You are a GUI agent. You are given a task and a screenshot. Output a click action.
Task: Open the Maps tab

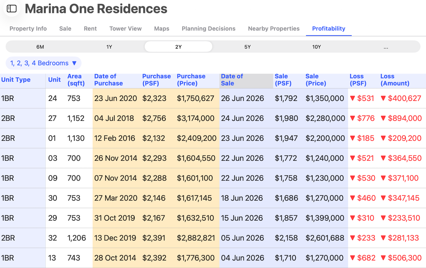162,28
